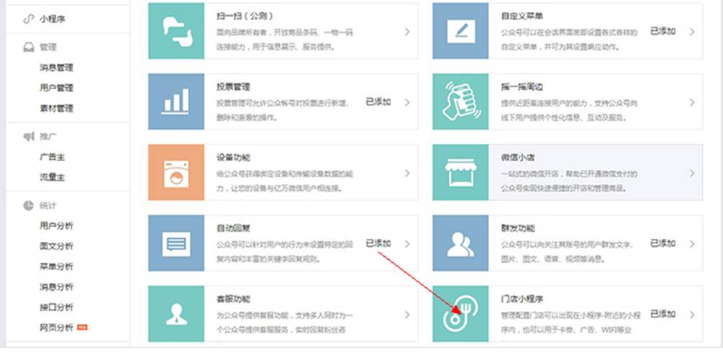Expand 扫一扫 row with right chevron

(407, 32)
